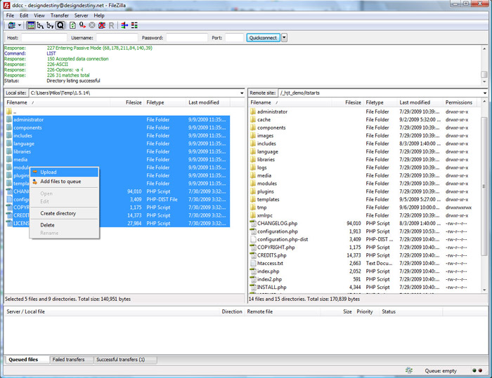
Task: Select remote htaccess.txt file icon
Action: tap(253, 263)
